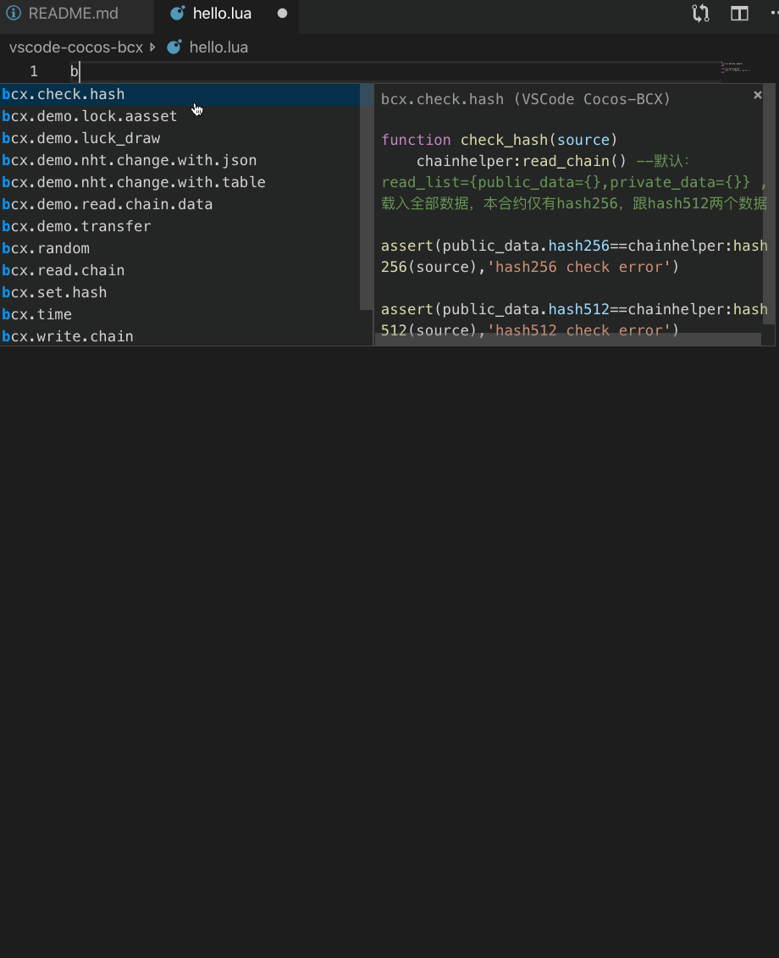Screen dimensions: 779x958
Task: Click the unsaved dot on hello.lua tab
Action: point(282,14)
